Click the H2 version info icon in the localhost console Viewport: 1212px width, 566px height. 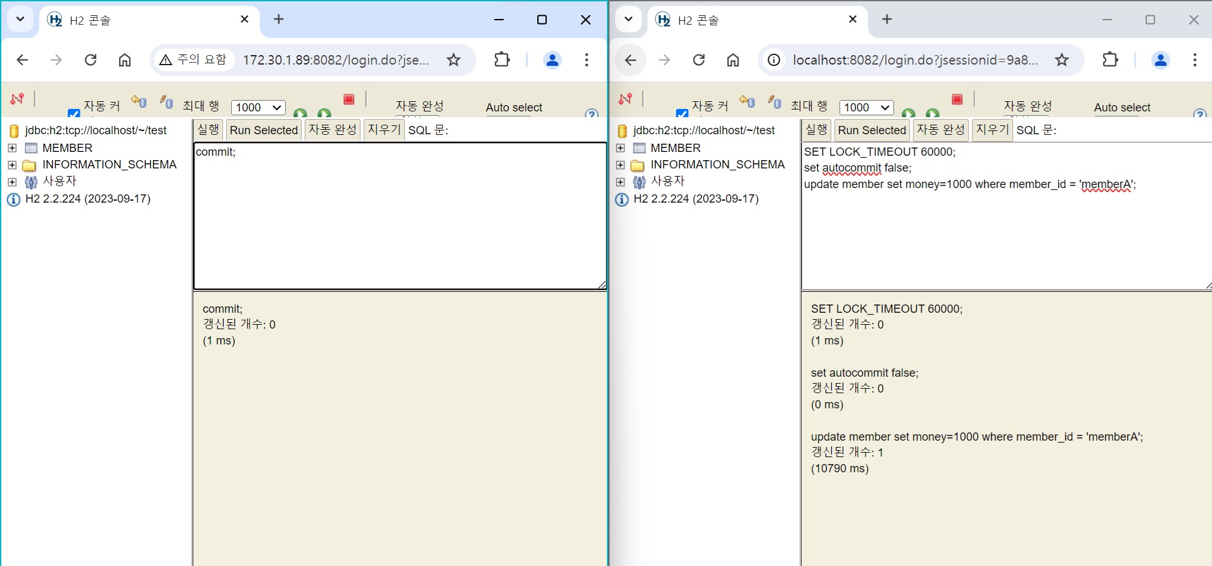(x=622, y=200)
